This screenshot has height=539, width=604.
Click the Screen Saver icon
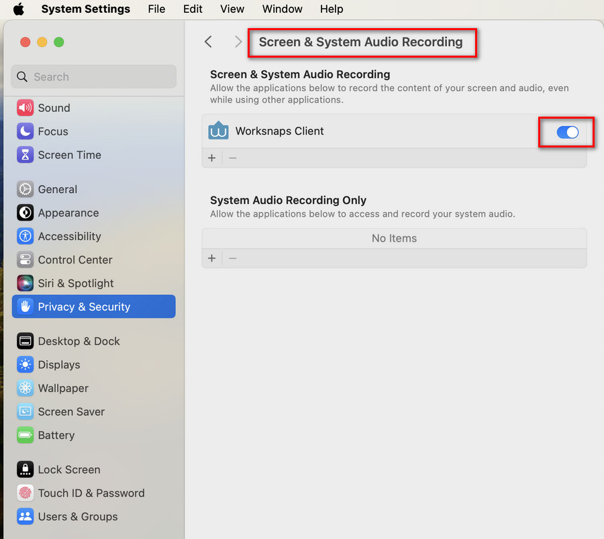tap(26, 412)
